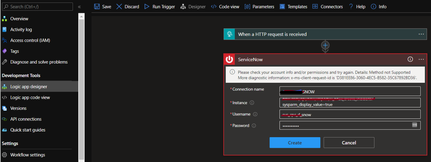Select Logic app designer menu item
Image resolution: width=431 pixels, height=162 pixels.
coord(39,87)
